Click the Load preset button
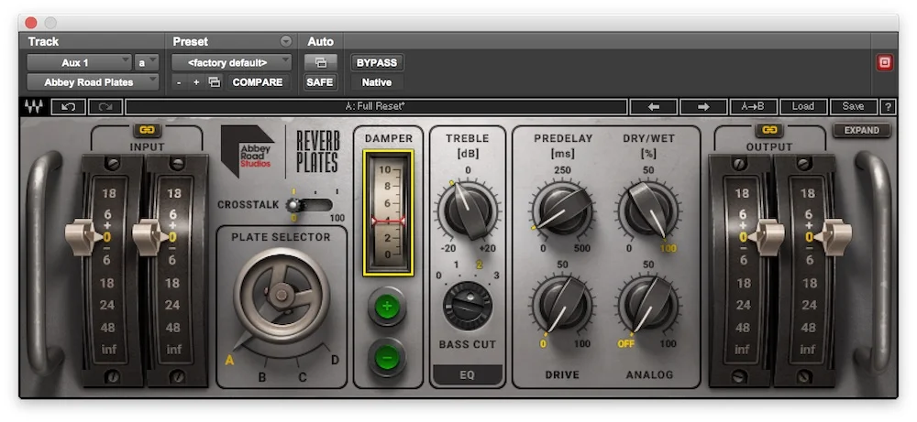 tap(803, 107)
